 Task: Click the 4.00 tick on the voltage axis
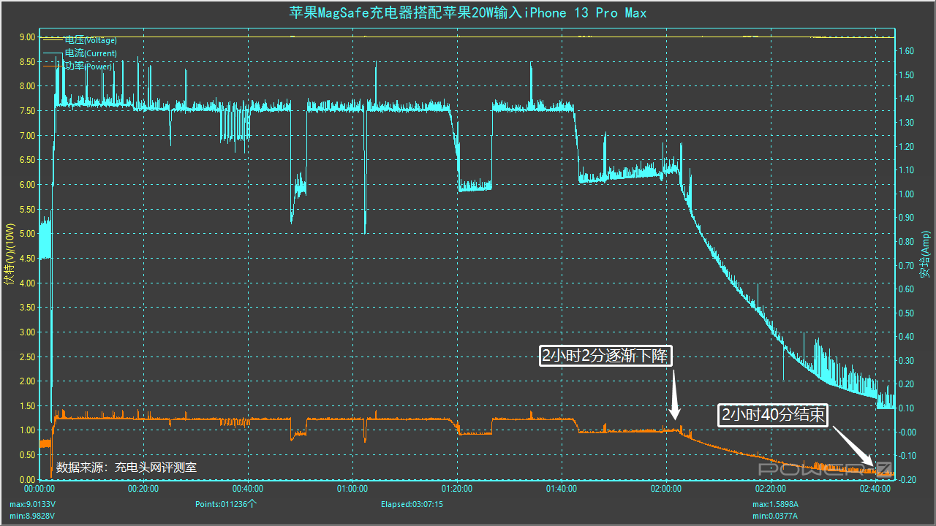tap(27, 283)
